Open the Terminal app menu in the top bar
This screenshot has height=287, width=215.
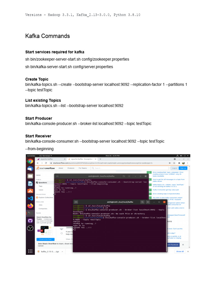(46, 156)
